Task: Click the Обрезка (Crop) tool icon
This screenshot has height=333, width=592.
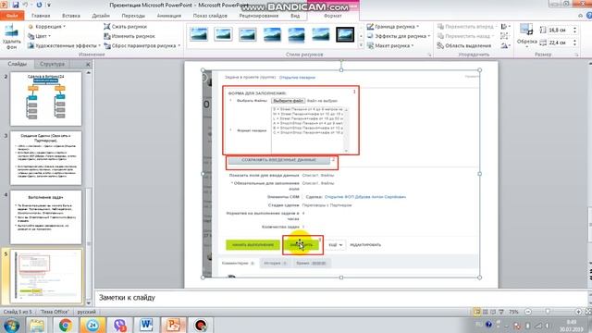Action: pyautogui.click(x=526, y=30)
